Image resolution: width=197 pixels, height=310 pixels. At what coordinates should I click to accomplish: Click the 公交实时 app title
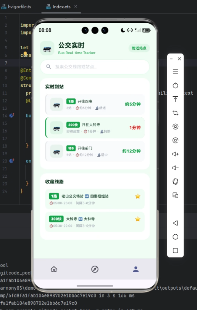(x=71, y=45)
